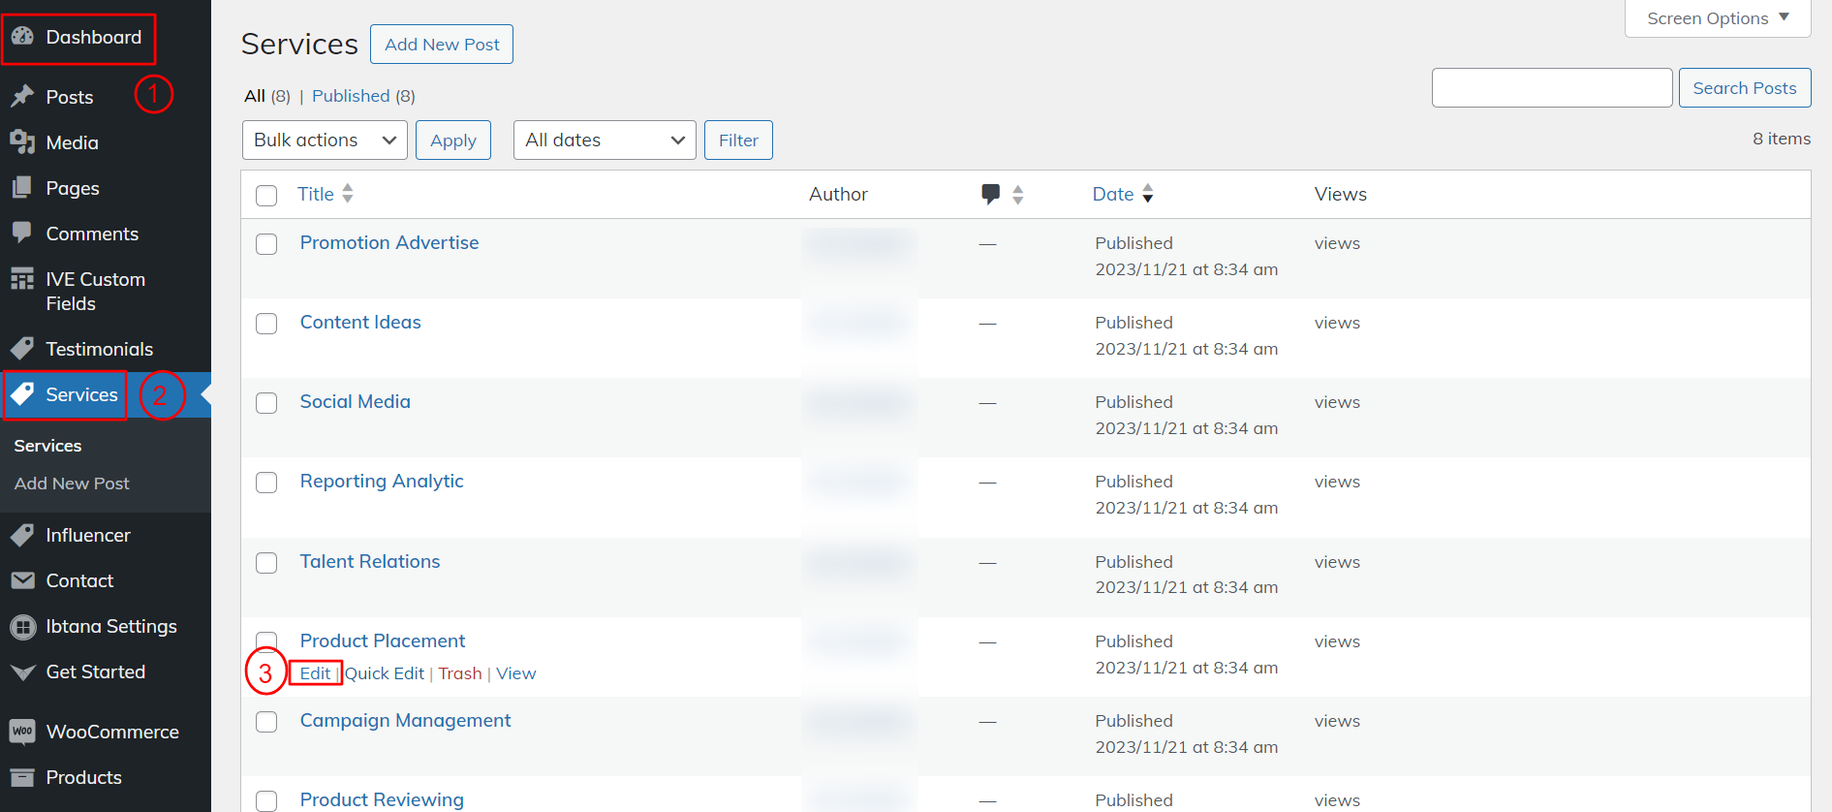Check the Social Media row checkbox
The height and width of the screenshot is (812, 1832).
pos(266,403)
